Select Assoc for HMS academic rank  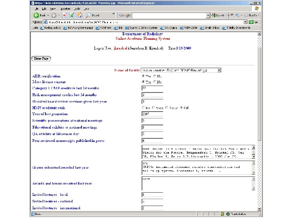[x=167, y=107]
